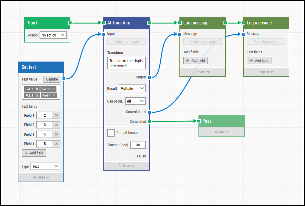This screenshot has height=206, width=305.
Task: Click the Transform instruction text box
Action: point(127,63)
